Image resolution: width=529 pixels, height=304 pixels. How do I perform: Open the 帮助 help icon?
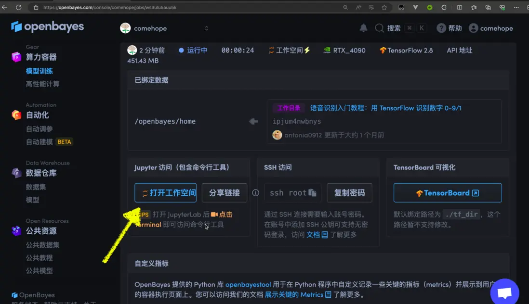click(441, 28)
